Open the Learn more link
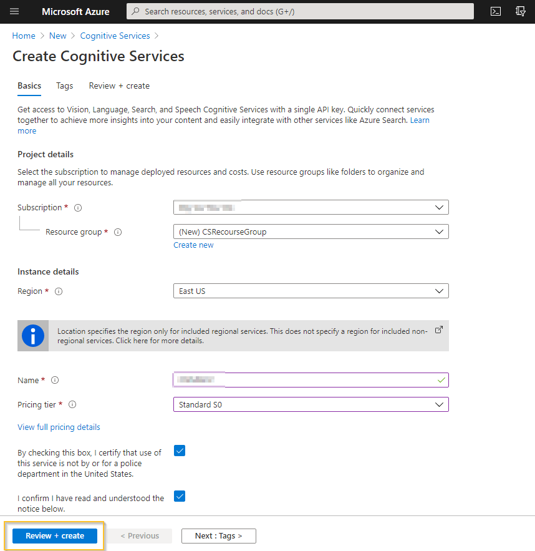The width and height of the screenshot is (535, 551). 420,120
